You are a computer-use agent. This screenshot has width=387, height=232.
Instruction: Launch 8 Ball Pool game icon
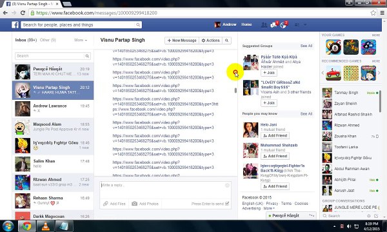click(x=333, y=47)
